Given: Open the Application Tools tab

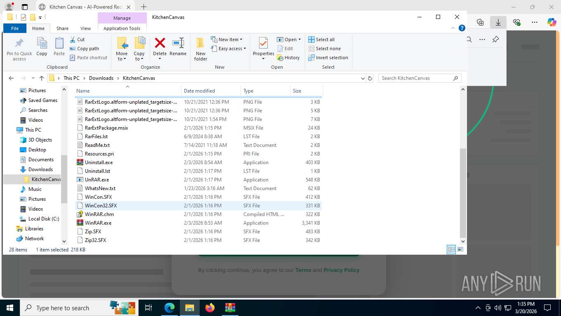Looking at the screenshot, I should click(x=122, y=28).
